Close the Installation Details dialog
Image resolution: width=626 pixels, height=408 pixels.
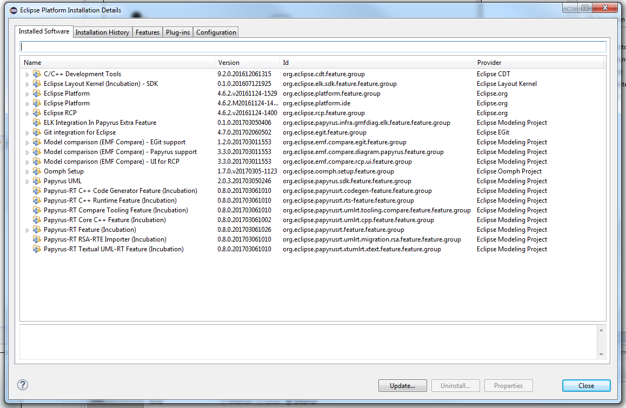[586, 386]
